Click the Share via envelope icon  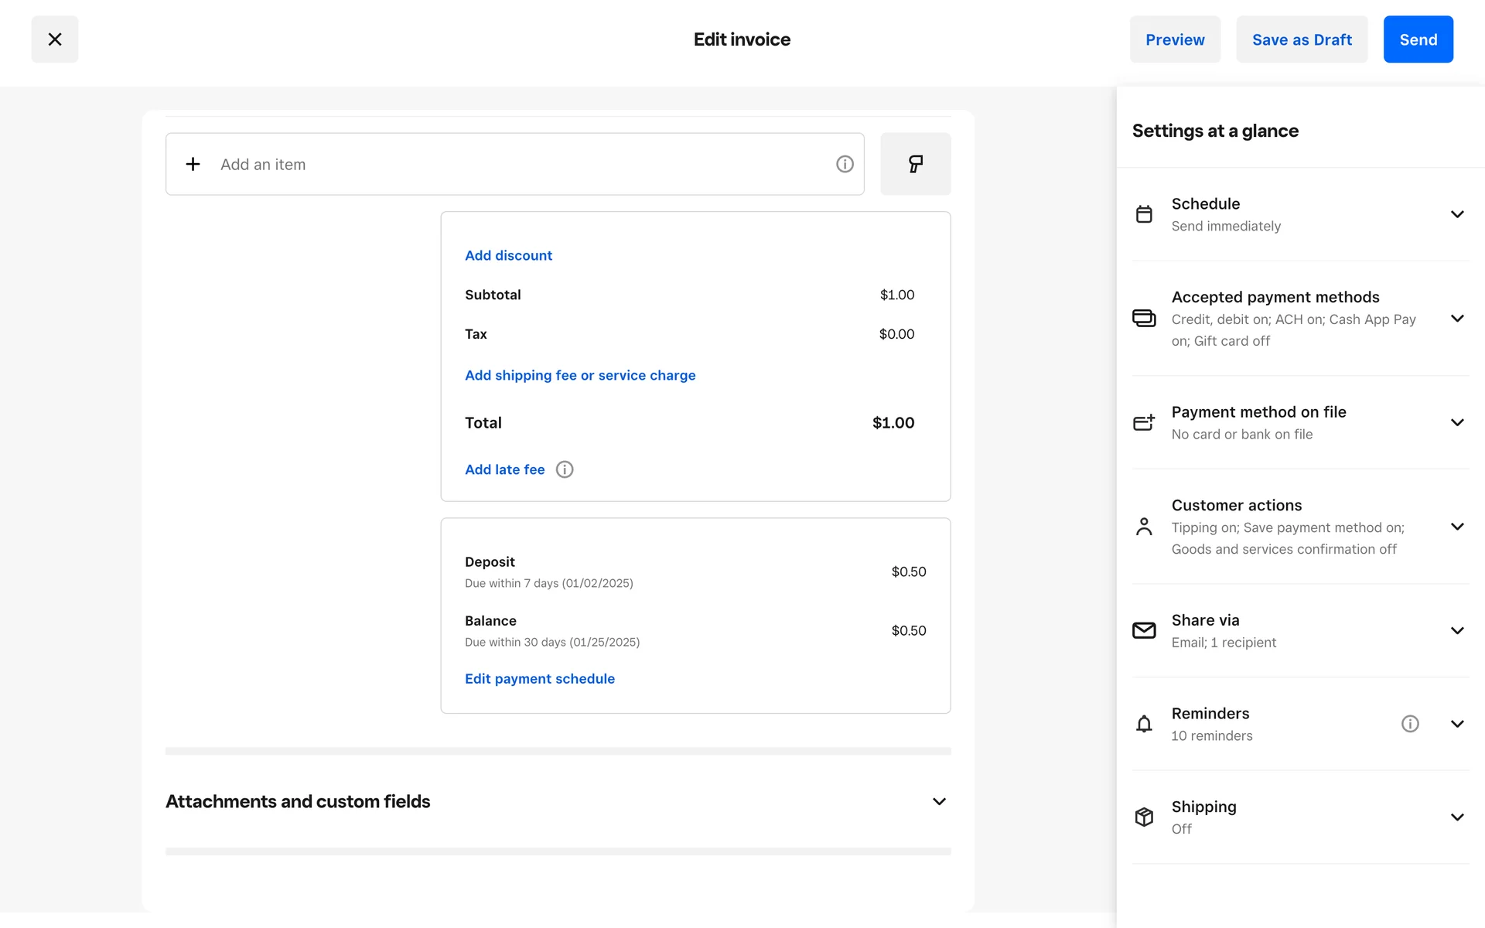(x=1144, y=630)
